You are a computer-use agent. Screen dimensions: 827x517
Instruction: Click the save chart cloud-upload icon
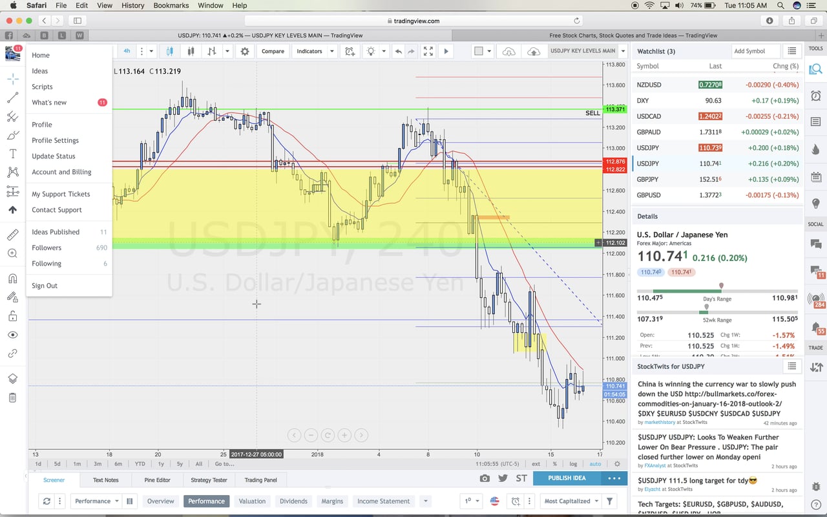[x=534, y=51]
